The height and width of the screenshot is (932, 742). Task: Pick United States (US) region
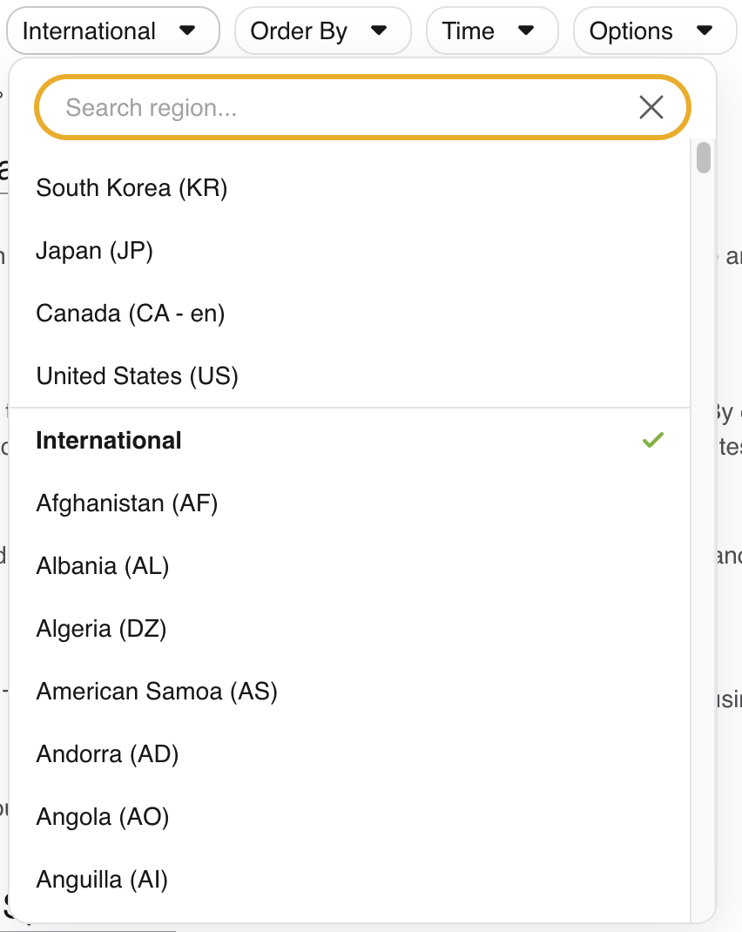tap(350, 376)
